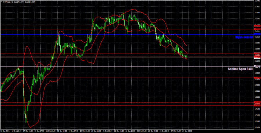
Task: Click the 13 Oct 2026 date label
Action: 5,131
